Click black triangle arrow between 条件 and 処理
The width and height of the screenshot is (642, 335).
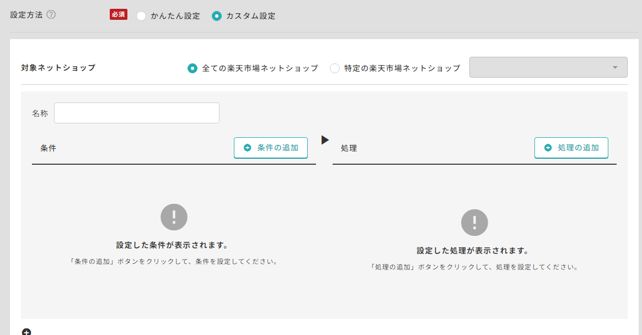tap(325, 140)
